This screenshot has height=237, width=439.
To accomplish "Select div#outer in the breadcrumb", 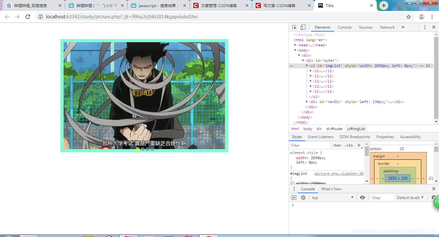I will 334,129.
